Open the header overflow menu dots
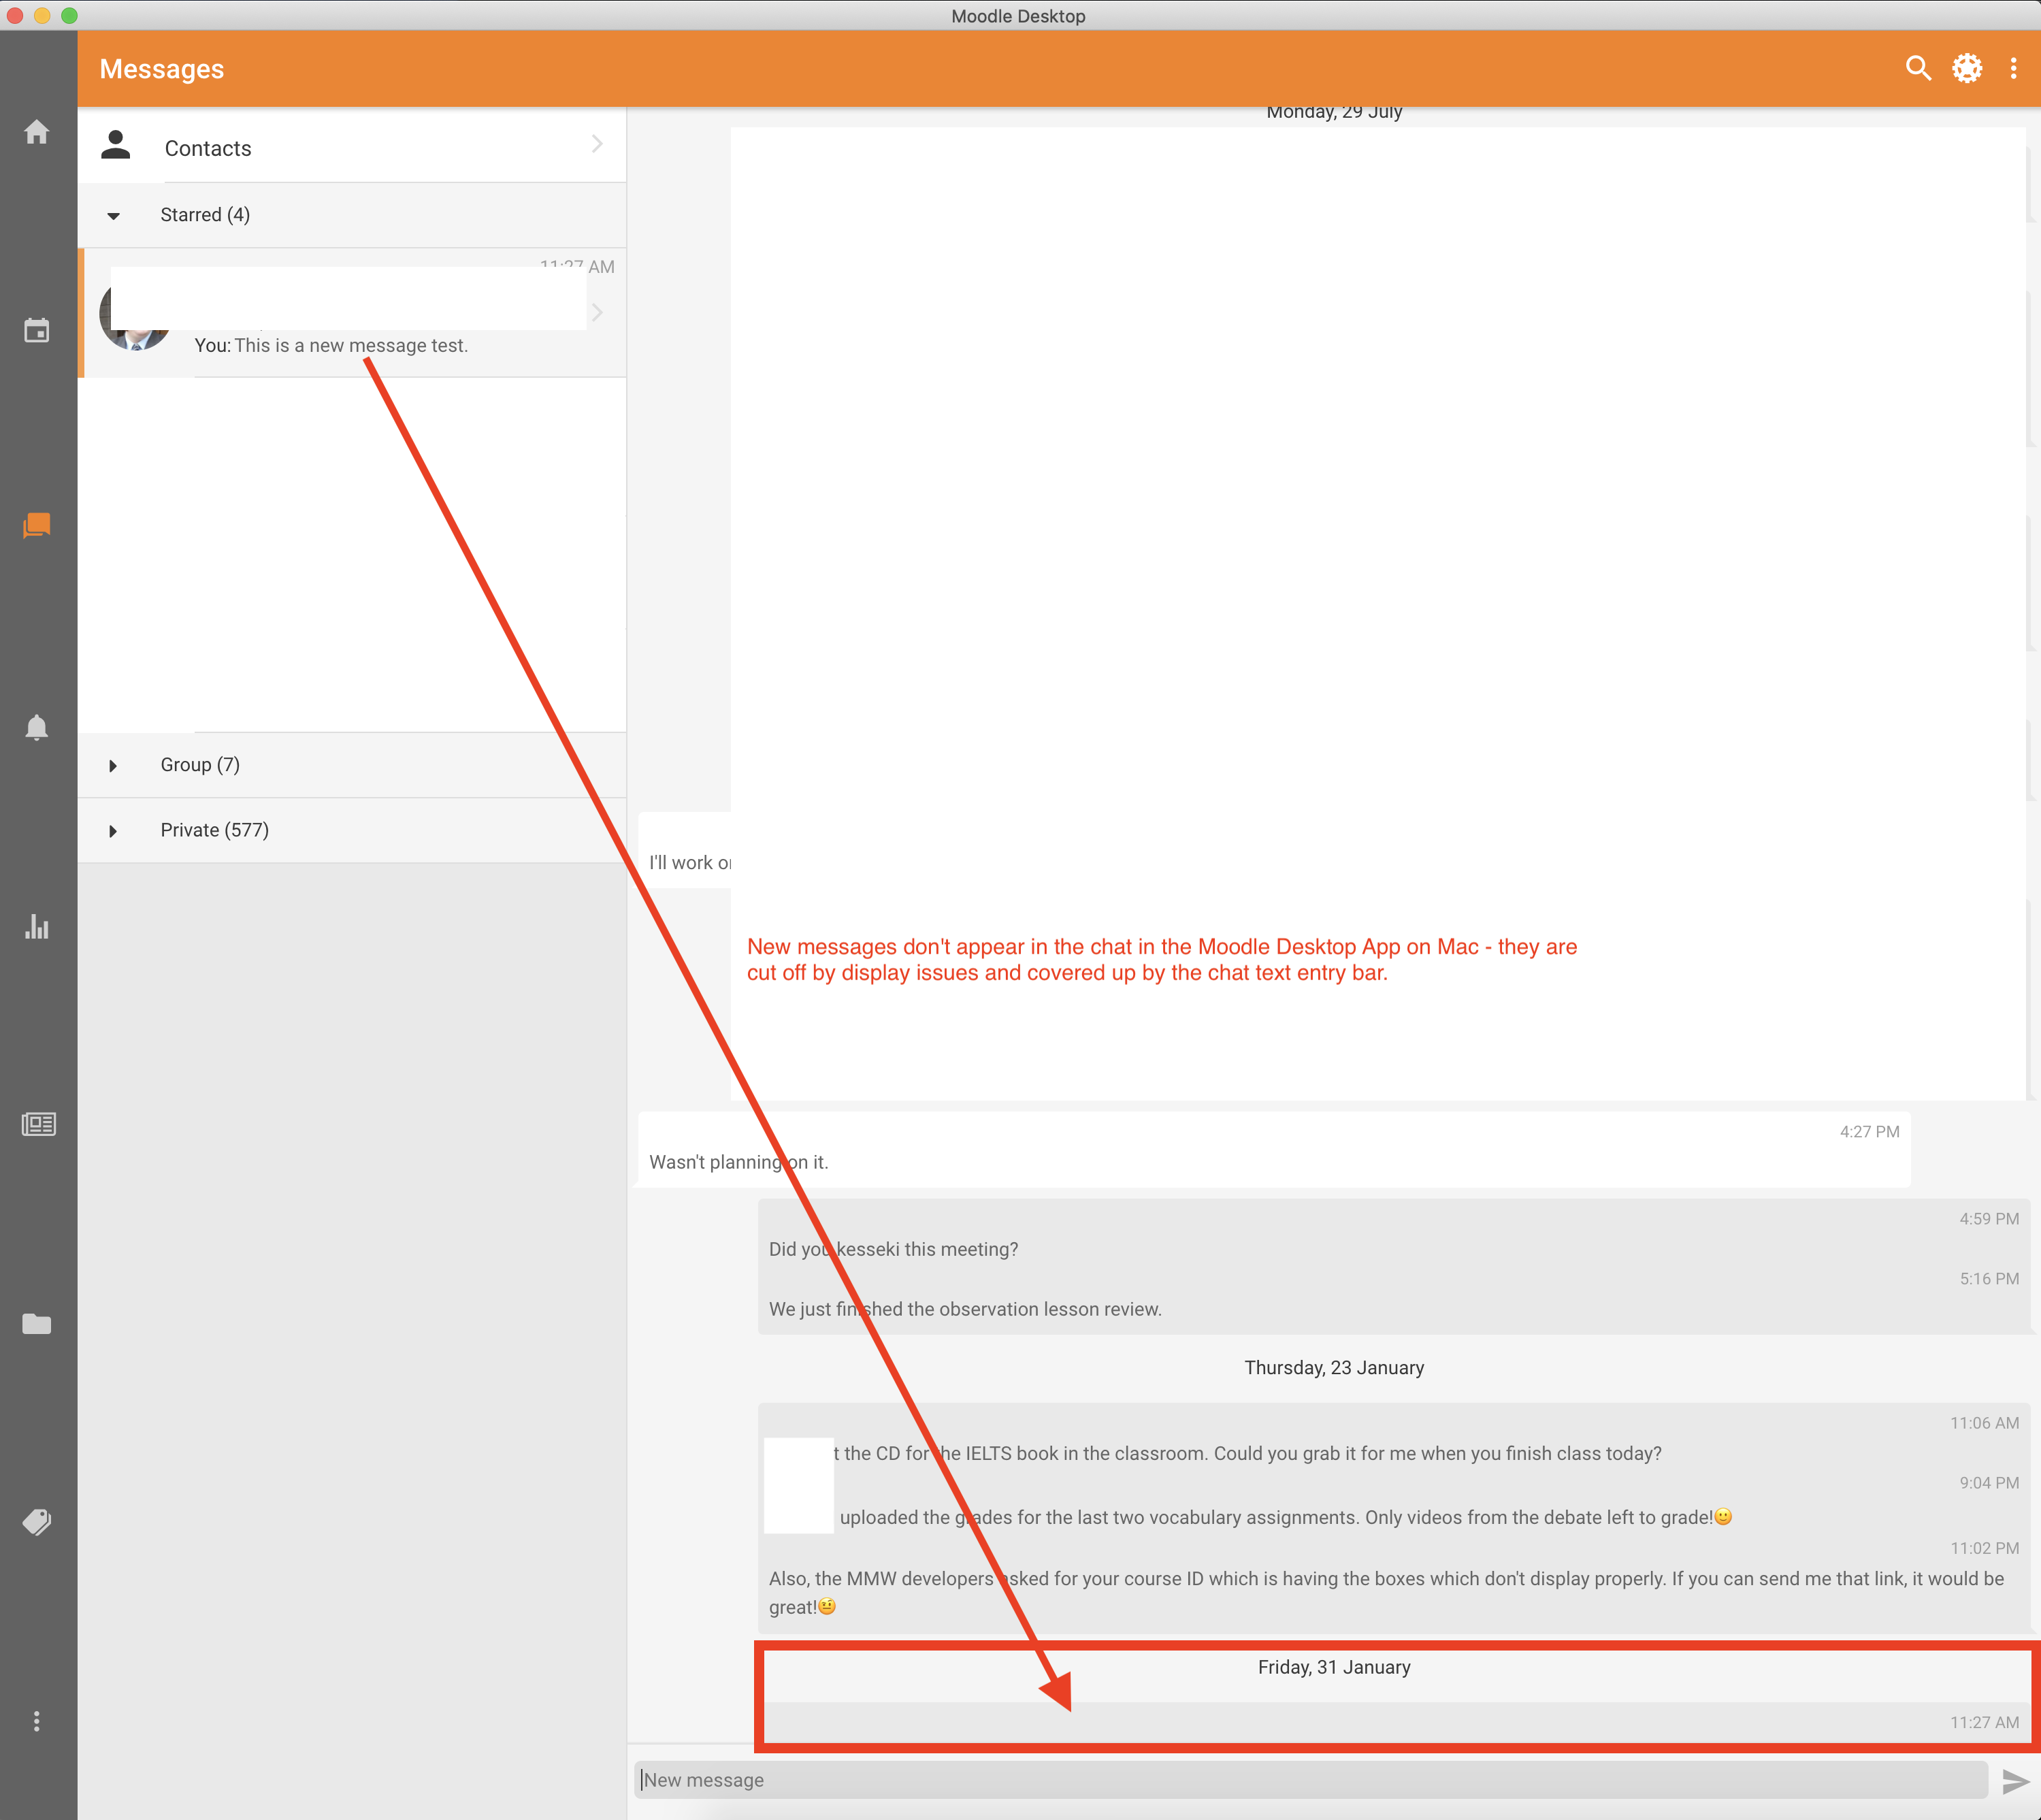 coord(2014,68)
